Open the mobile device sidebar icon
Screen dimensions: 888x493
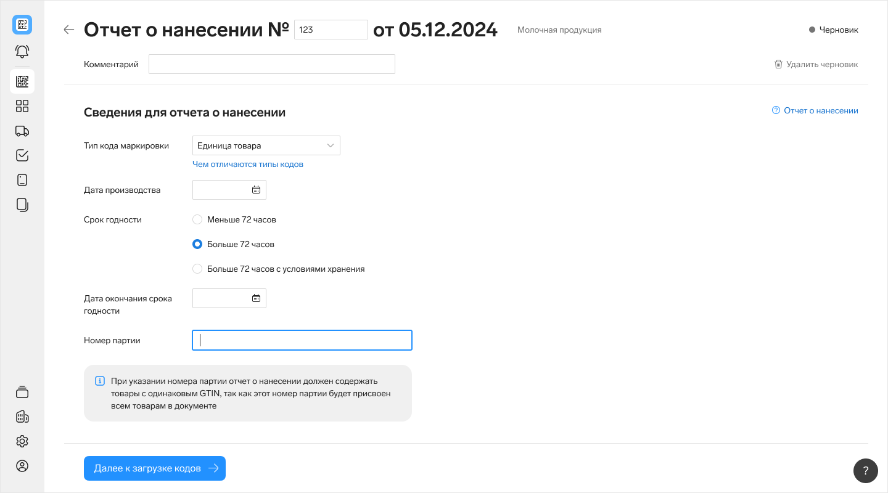[x=22, y=180]
